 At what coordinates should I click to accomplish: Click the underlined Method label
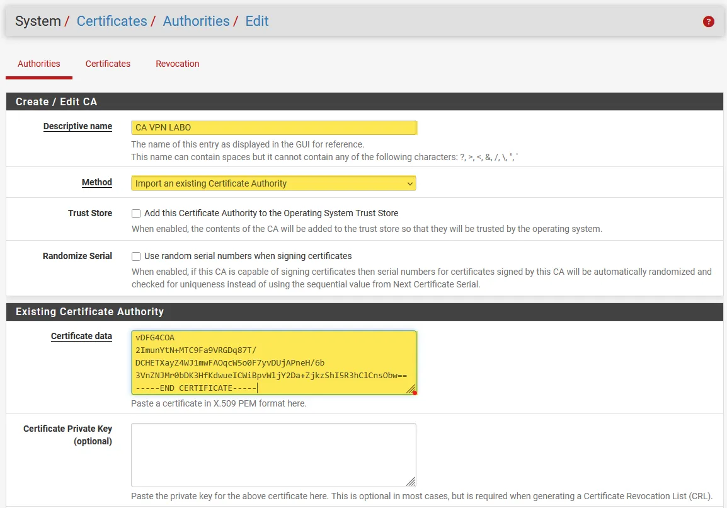pyautogui.click(x=96, y=182)
